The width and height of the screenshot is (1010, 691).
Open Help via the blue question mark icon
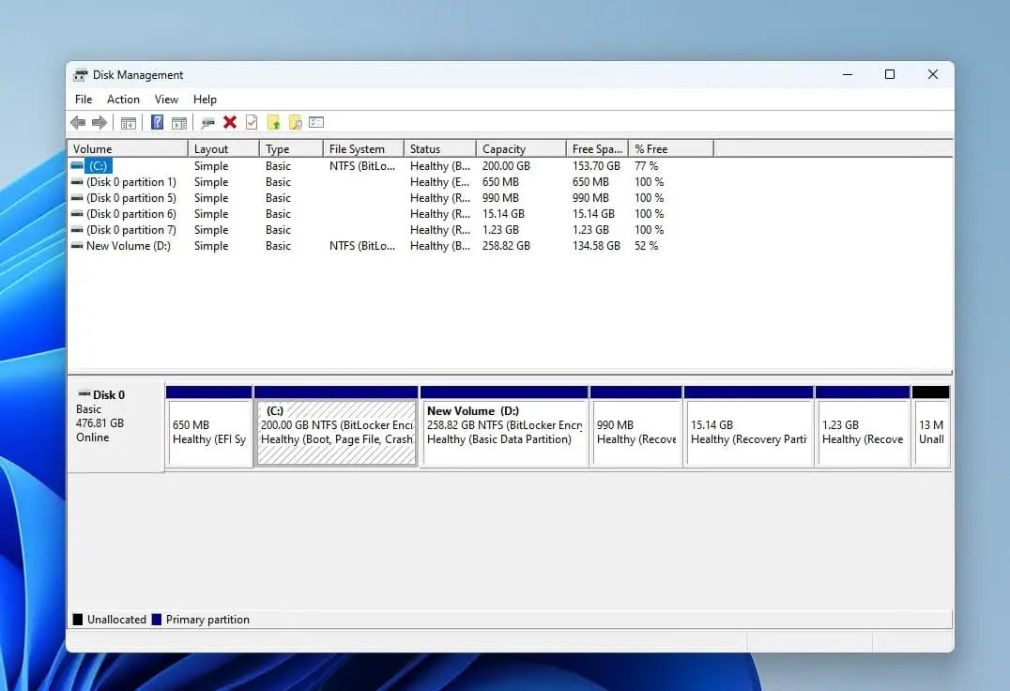157,122
